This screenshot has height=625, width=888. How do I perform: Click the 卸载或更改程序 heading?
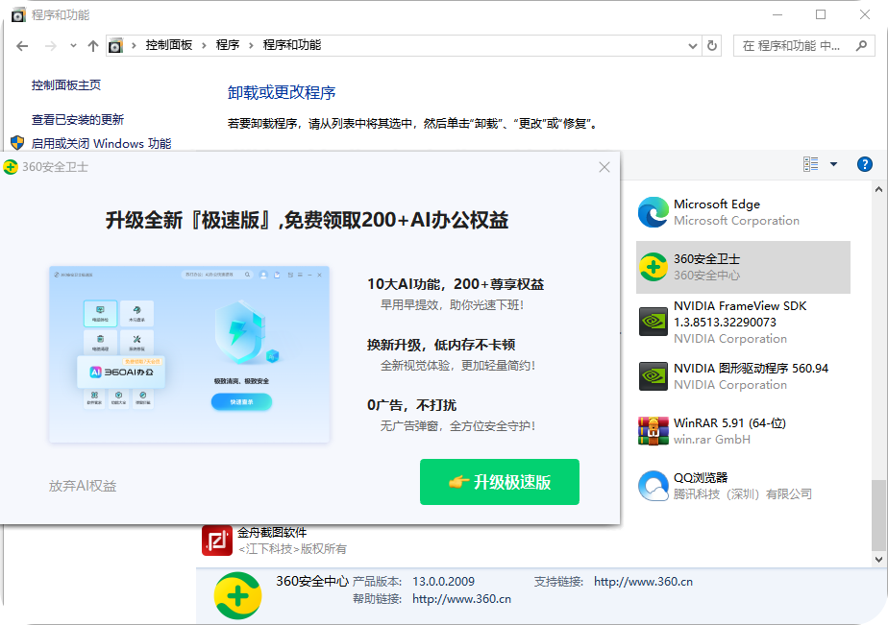tap(282, 92)
